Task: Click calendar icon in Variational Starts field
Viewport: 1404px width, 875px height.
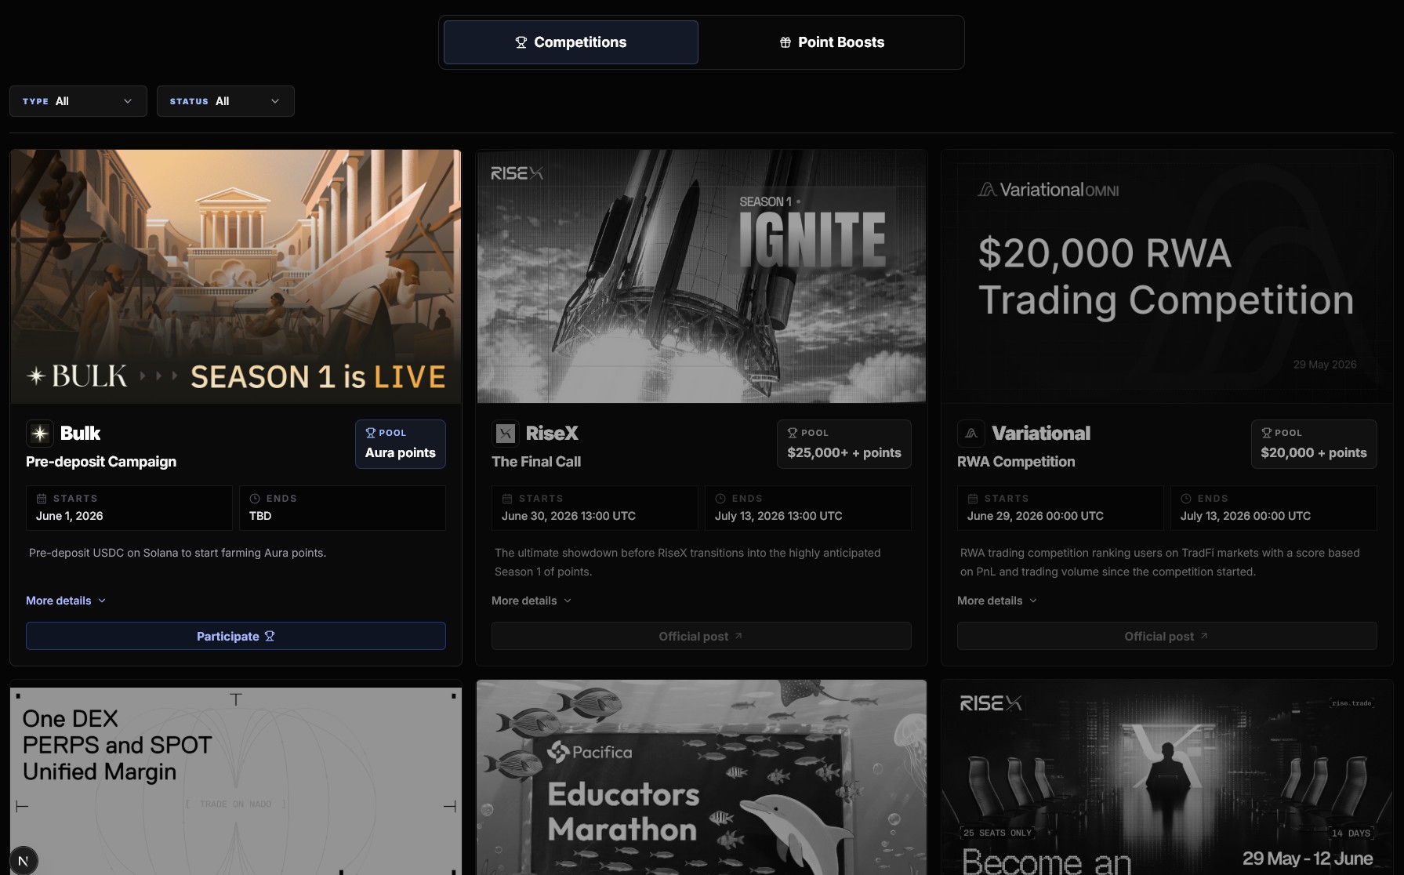Action: (x=973, y=499)
